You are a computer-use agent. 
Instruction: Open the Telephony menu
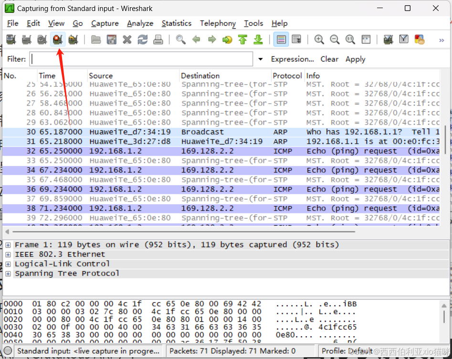[218, 23]
